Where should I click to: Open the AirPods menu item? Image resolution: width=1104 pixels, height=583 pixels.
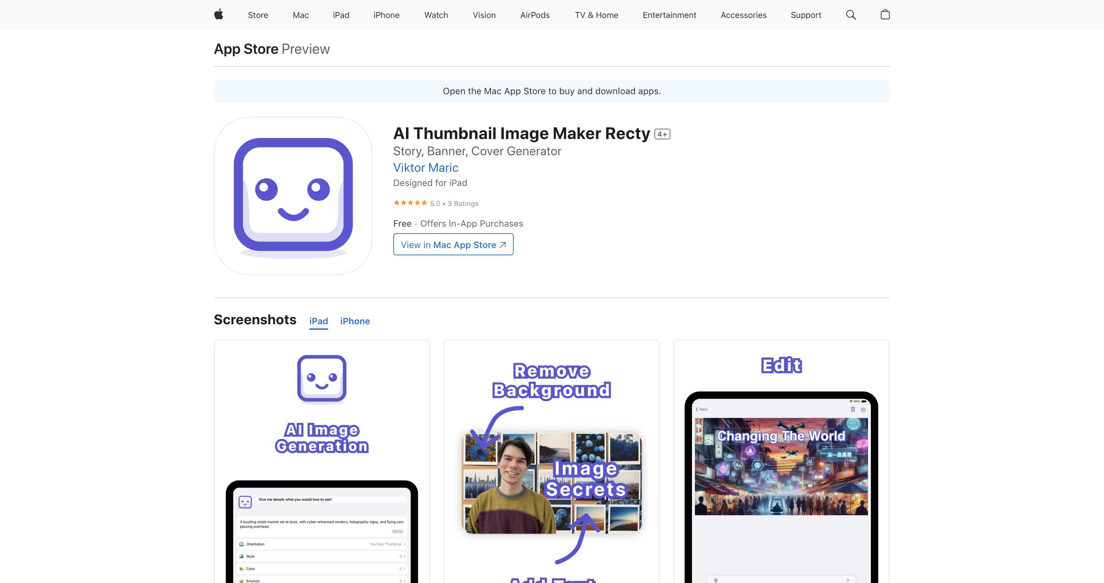pos(535,15)
